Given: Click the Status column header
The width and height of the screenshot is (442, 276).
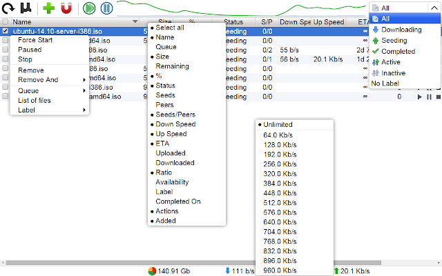Looking at the screenshot, I should tap(233, 21).
